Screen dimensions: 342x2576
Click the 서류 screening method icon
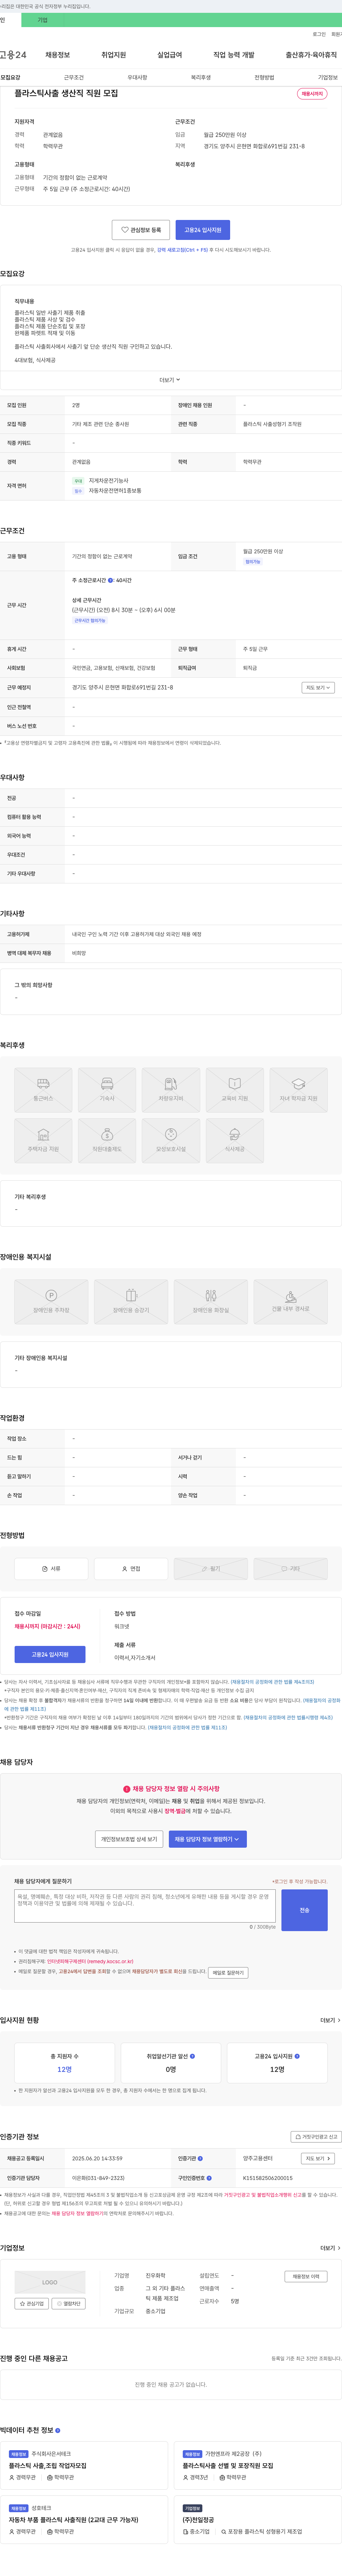[51, 1569]
